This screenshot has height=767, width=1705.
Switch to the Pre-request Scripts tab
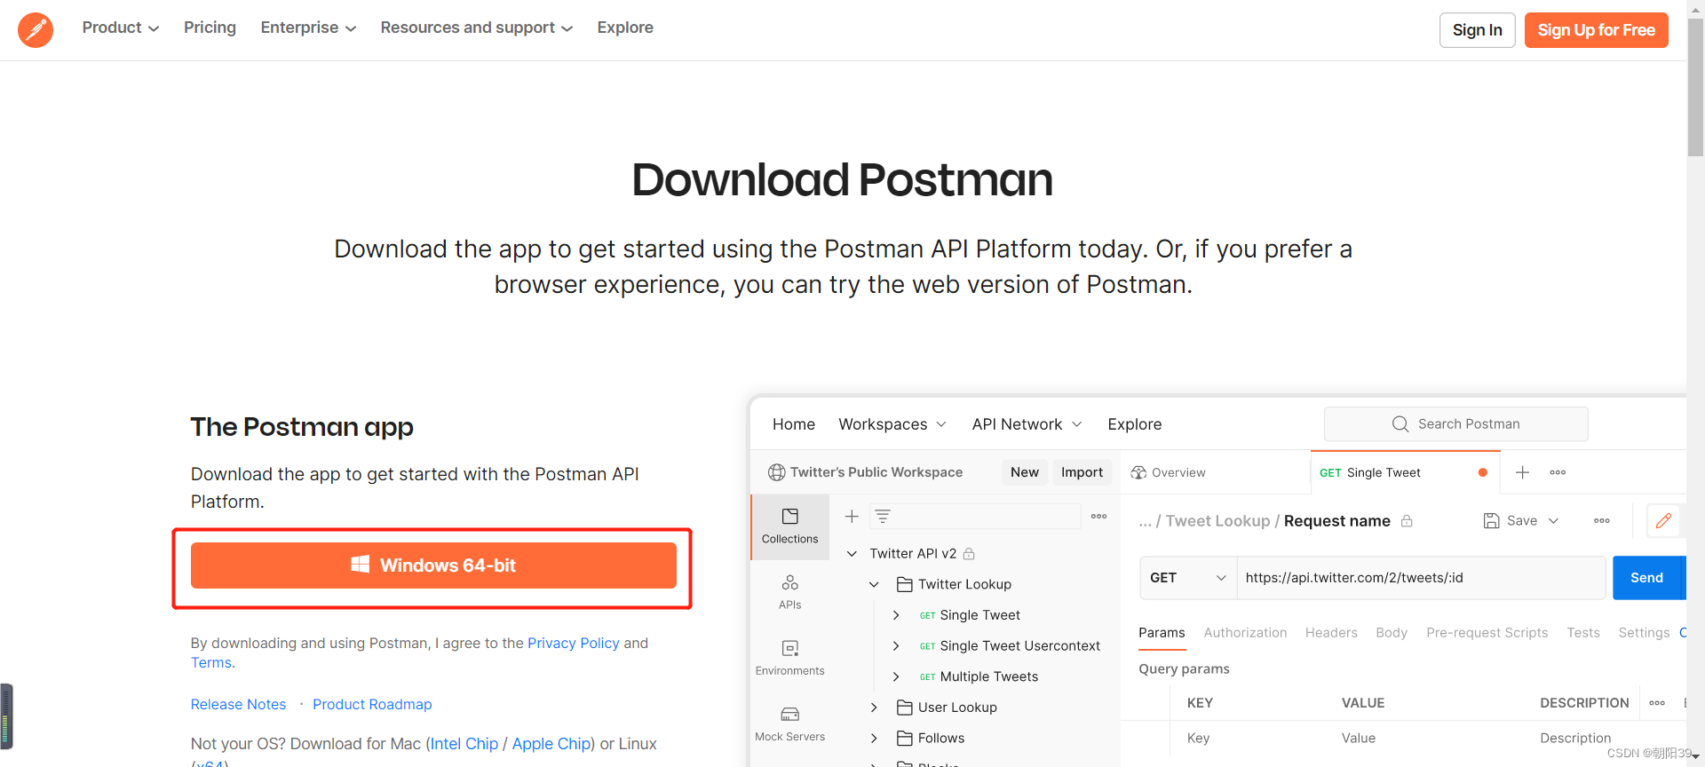(1487, 632)
